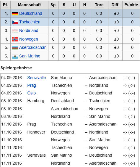Open the Tschechien team link

point(30,22)
